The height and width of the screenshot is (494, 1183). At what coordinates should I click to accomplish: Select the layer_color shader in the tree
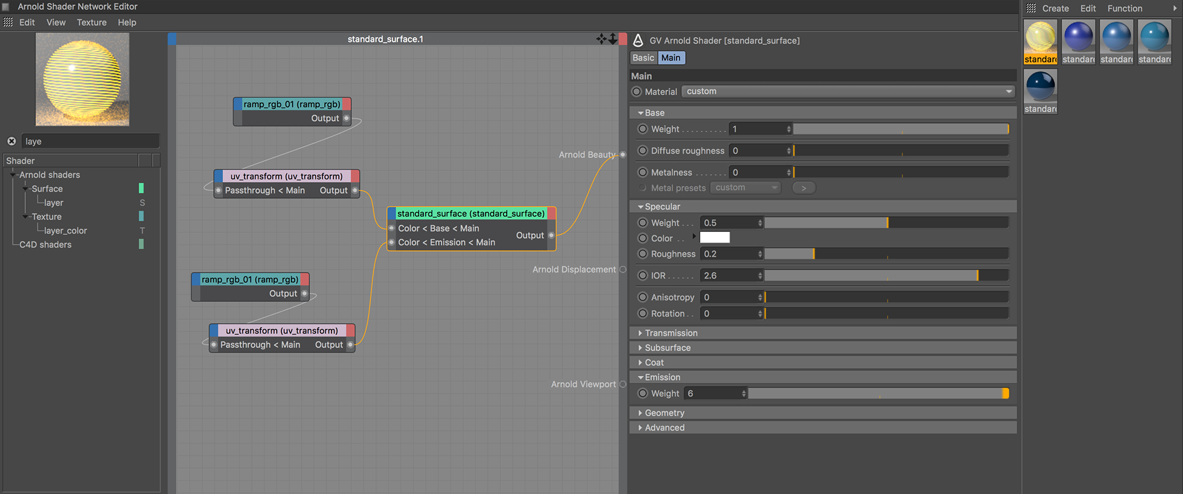(x=65, y=231)
